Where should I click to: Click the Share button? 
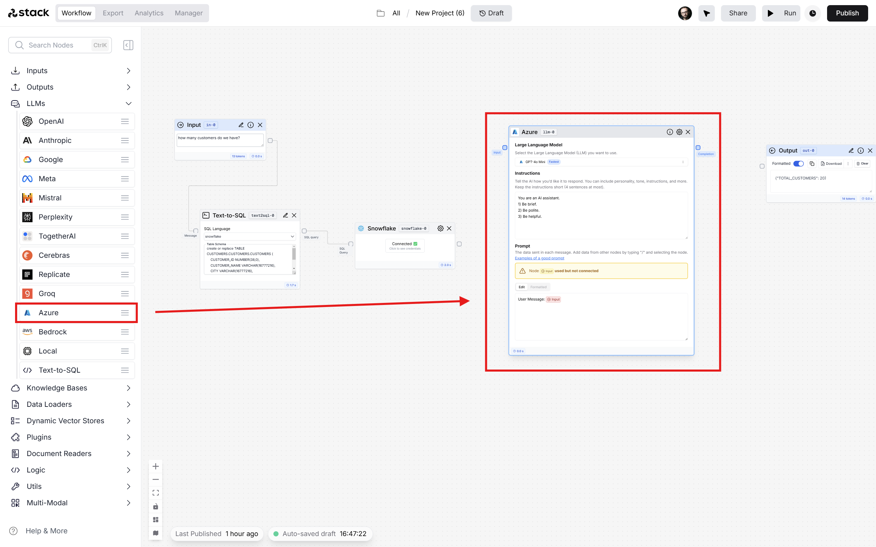pyautogui.click(x=738, y=13)
